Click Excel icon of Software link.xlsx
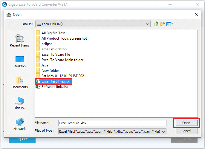The image size is (205, 149). point(38,86)
